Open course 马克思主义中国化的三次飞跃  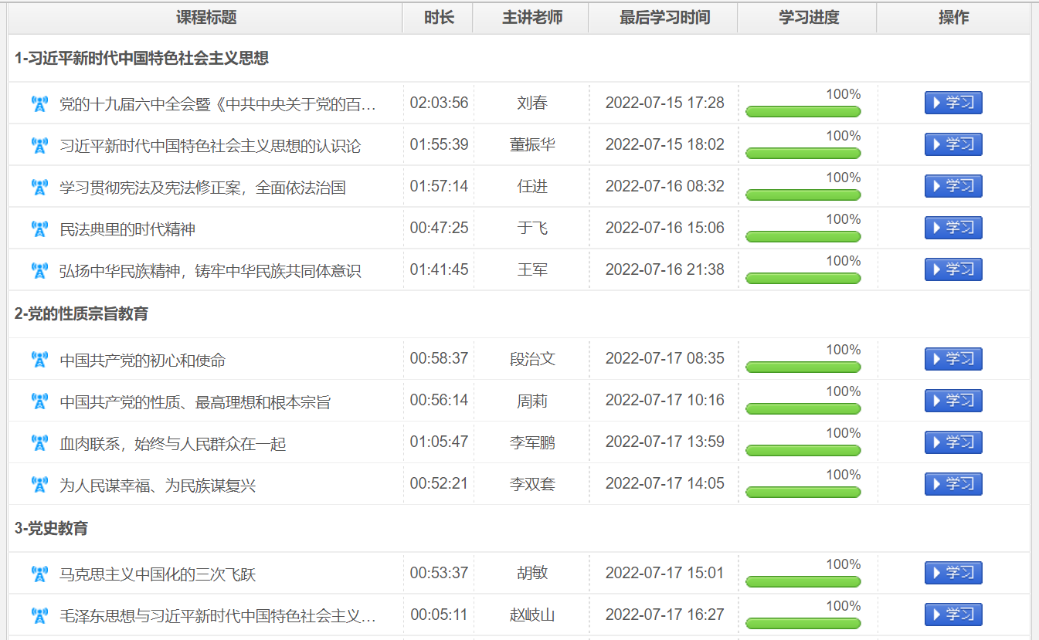(158, 574)
